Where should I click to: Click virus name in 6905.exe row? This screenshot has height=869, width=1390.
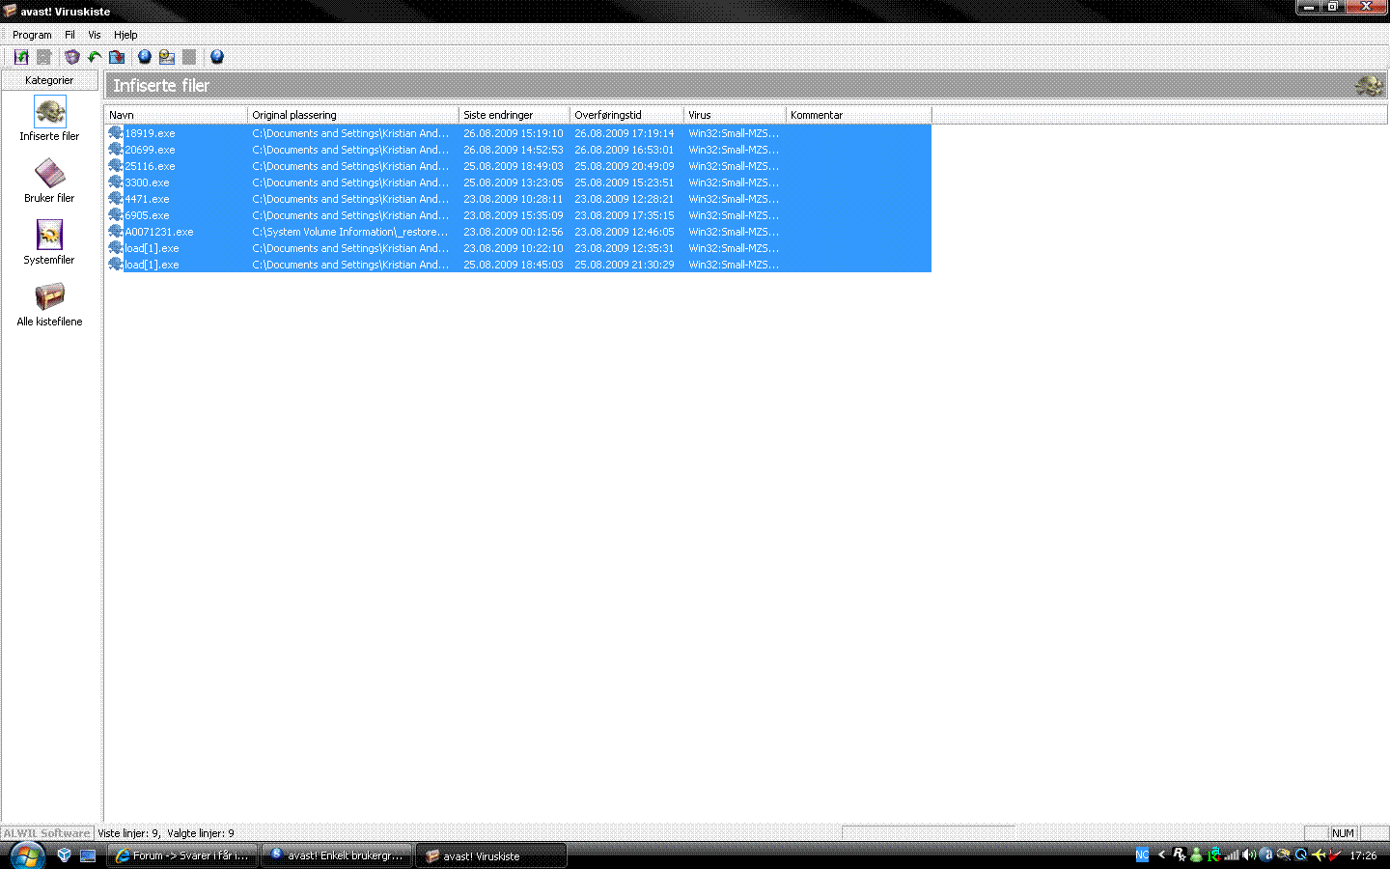click(x=734, y=215)
